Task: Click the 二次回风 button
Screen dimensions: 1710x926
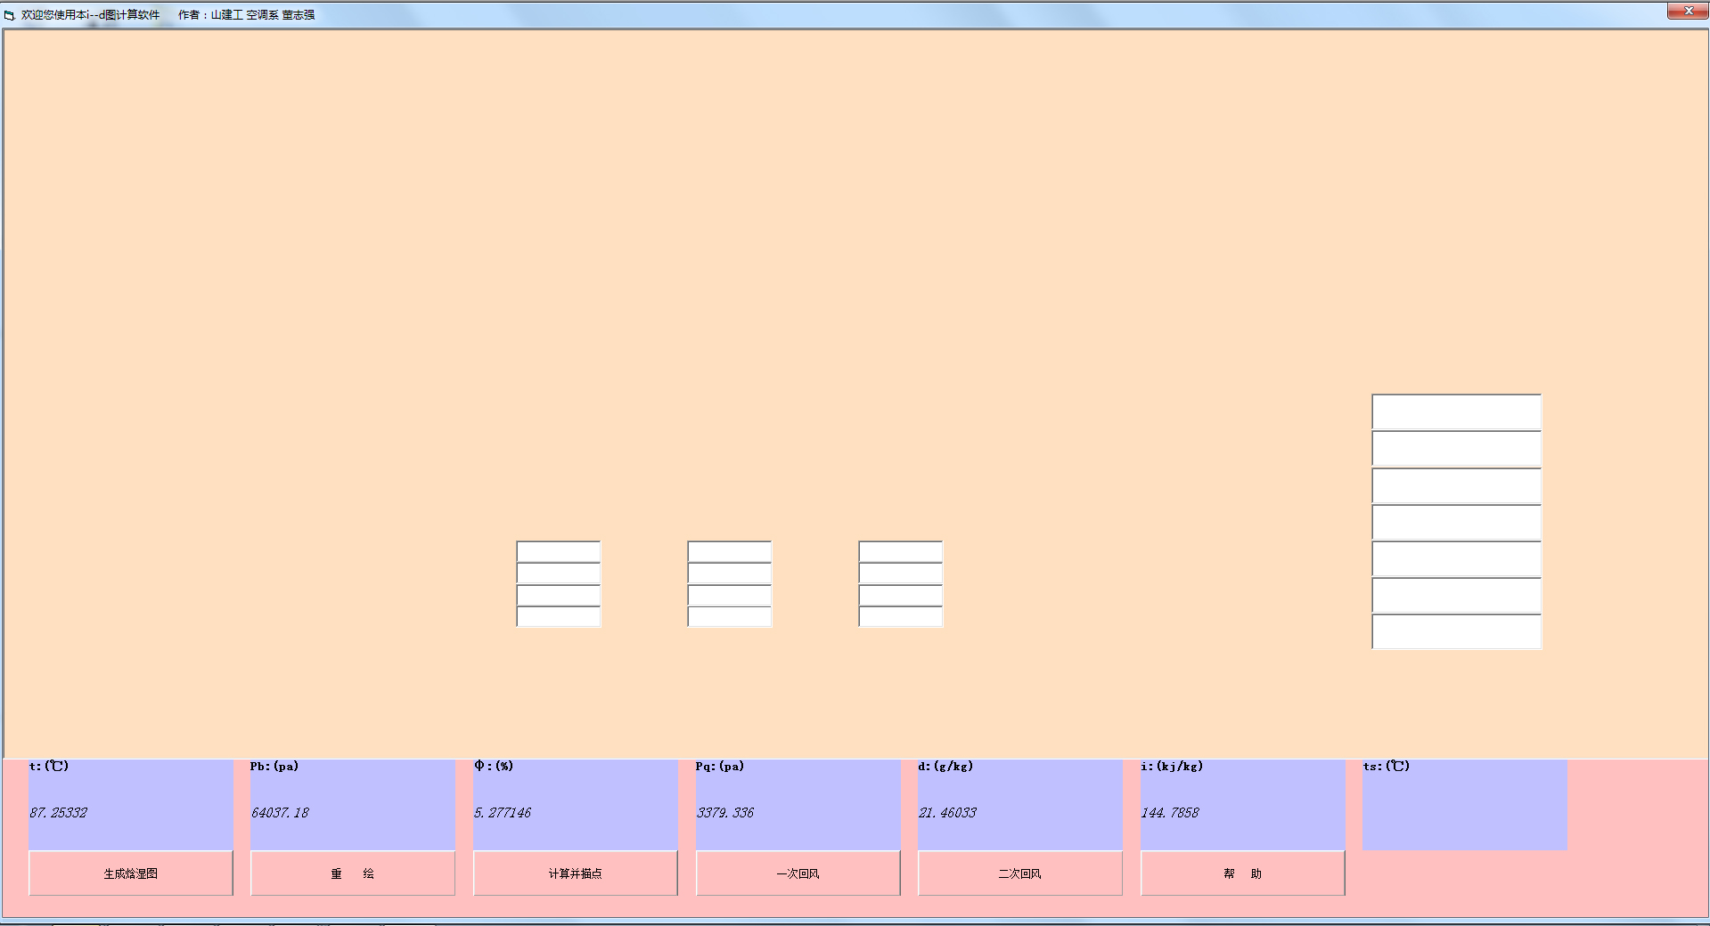Action: pyautogui.click(x=1020, y=873)
